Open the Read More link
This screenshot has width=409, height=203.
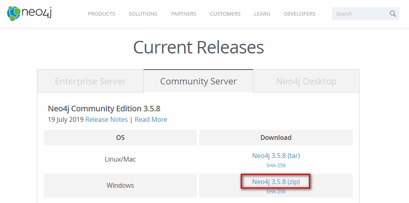151,119
